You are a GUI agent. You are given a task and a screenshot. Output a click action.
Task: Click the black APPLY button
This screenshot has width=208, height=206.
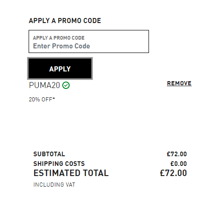click(x=60, y=69)
